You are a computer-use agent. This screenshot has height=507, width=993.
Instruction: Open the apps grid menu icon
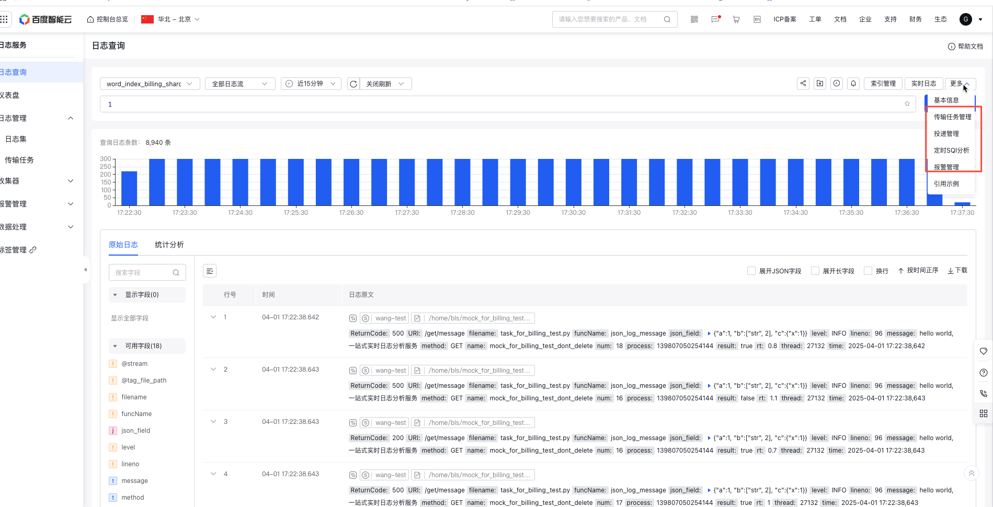tap(4, 19)
